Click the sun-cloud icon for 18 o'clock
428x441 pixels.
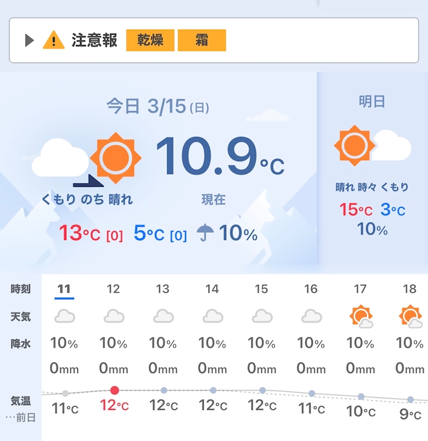tap(410, 316)
